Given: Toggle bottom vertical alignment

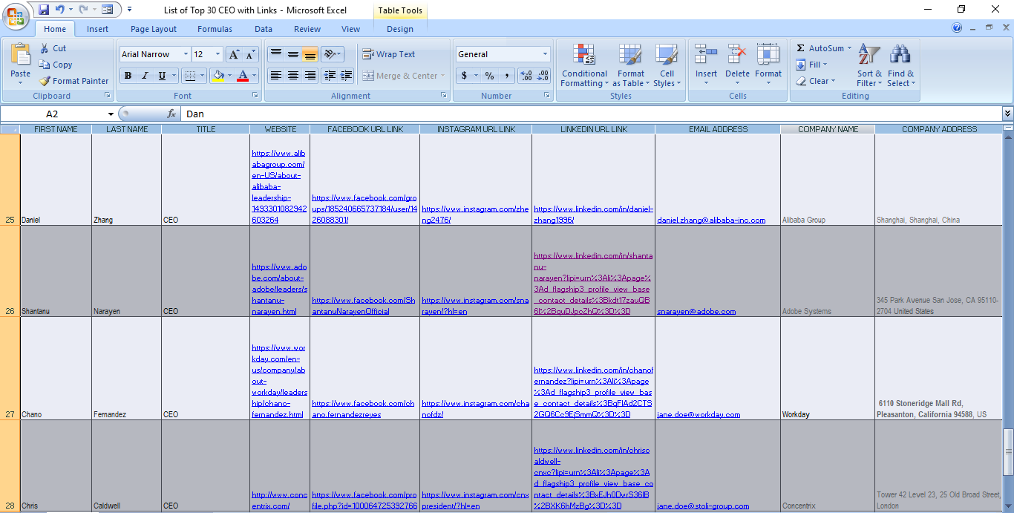Looking at the screenshot, I should [x=310, y=54].
